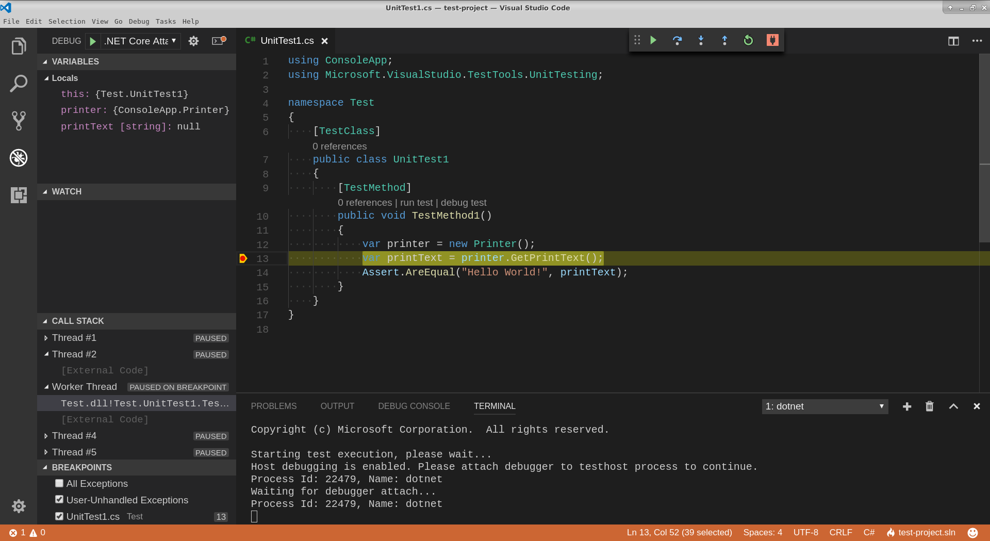Click the 'debug test' code lens link
Image resolution: width=990 pixels, height=541 pixels.
tap(464, 203)
